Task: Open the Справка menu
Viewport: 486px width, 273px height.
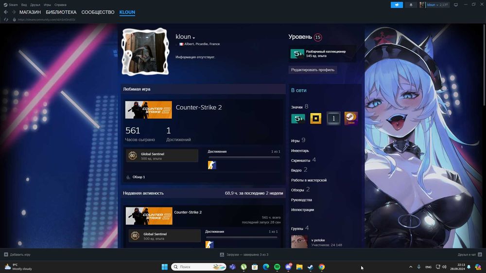Action: pos(60,5)
